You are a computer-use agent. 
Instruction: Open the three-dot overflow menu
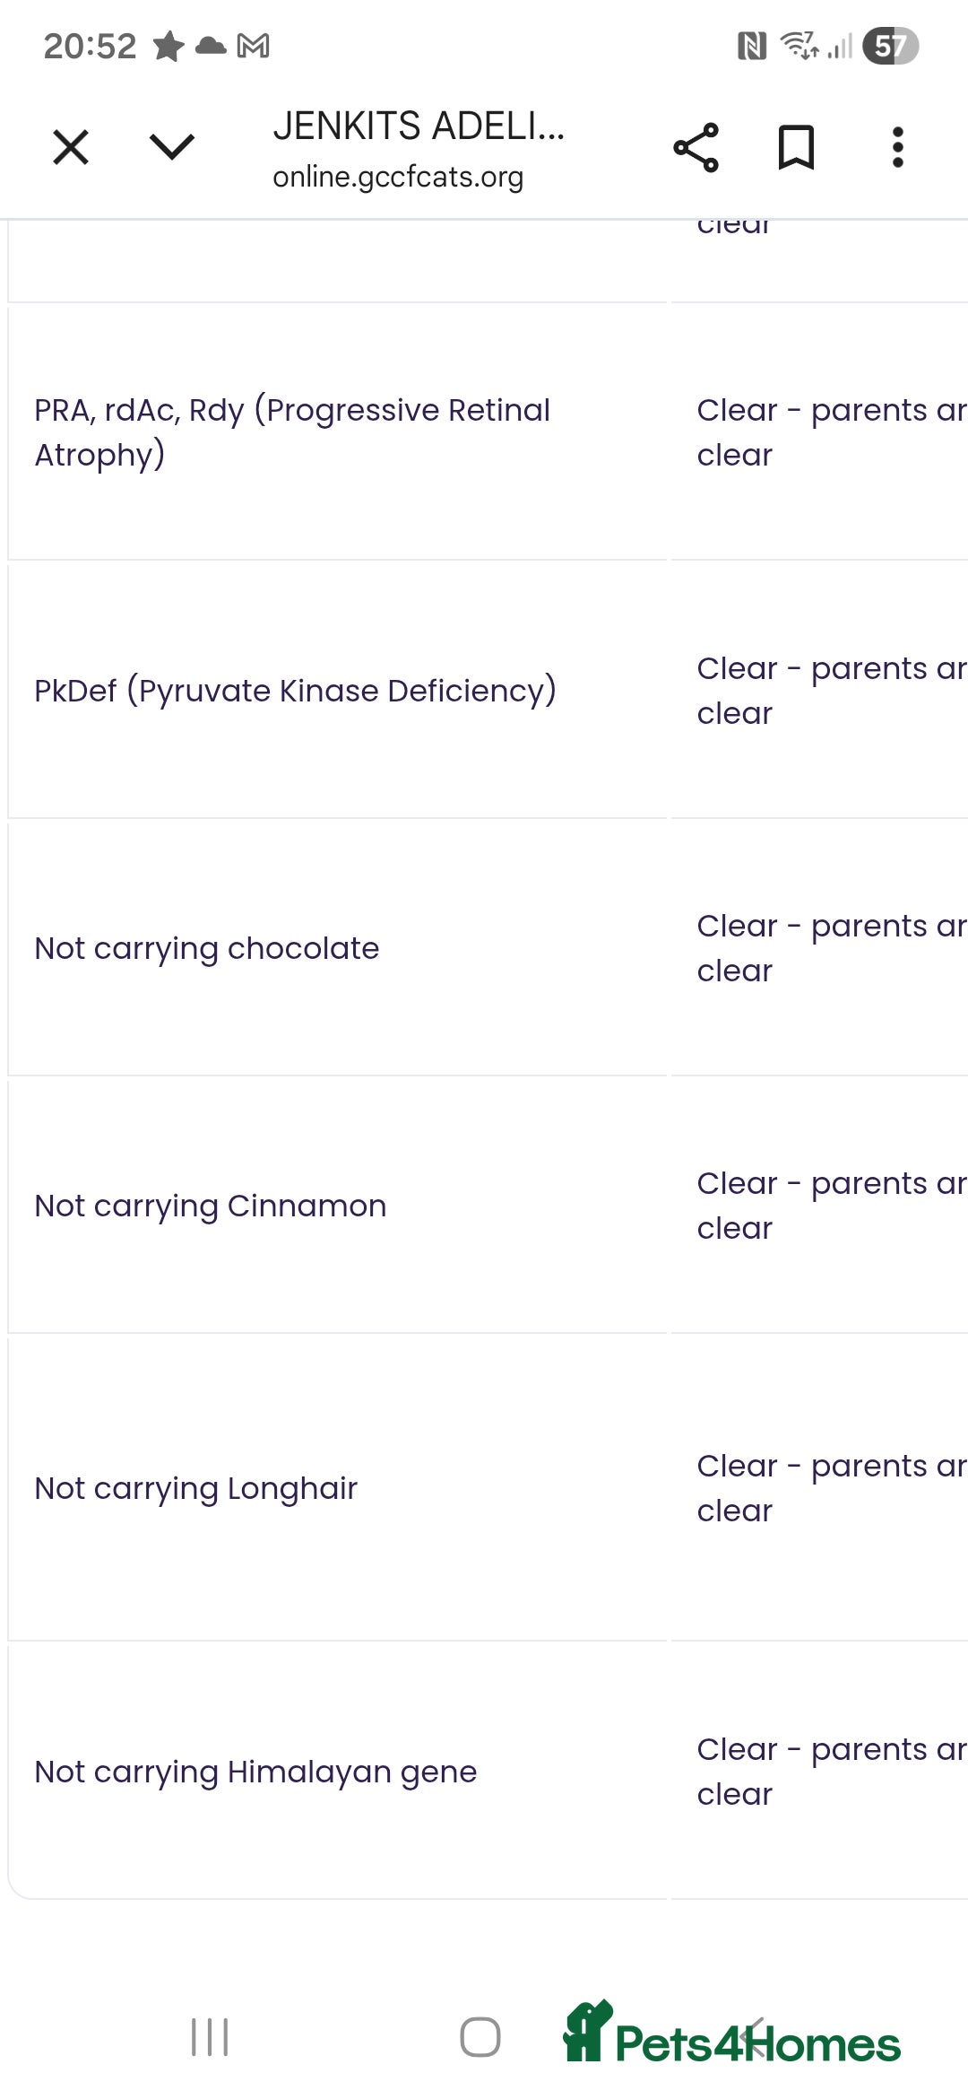(x=897, y=147)
